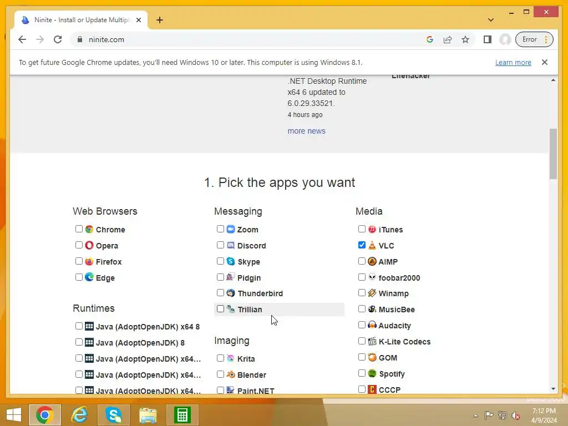Click the Winamp app icon
Viewport: 568px width, 426px height.
[x=372, y=293]
